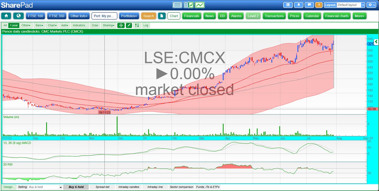Select the FTSE 100 list

pos(35,16)
